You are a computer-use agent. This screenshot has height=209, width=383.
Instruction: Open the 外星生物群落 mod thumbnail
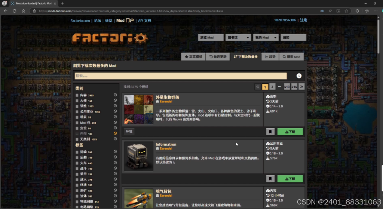138,109
